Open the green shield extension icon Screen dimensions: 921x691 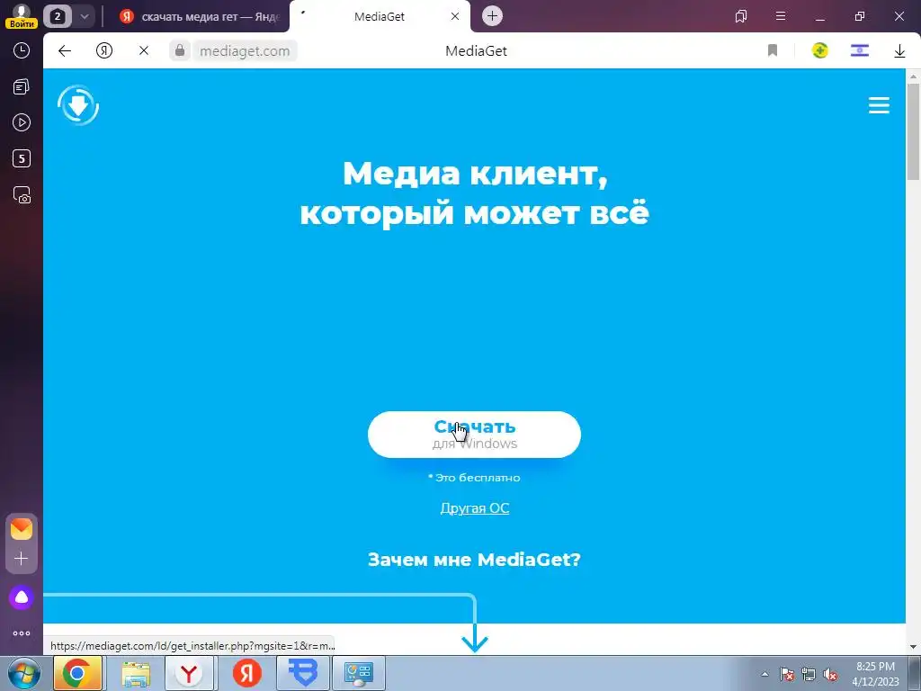[820, 50]
